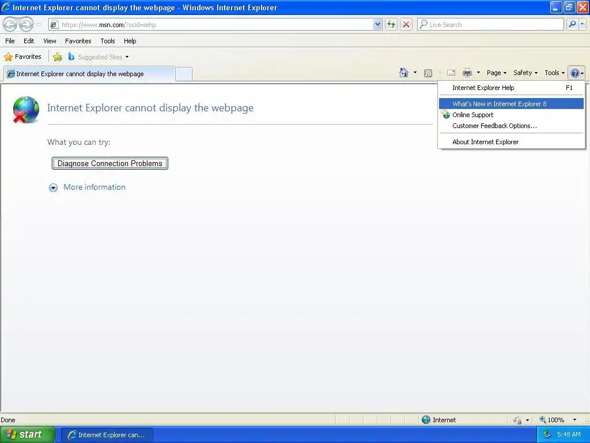Click the Favorites star button
This screenshot has width=590, height=443.
[22, 57]
